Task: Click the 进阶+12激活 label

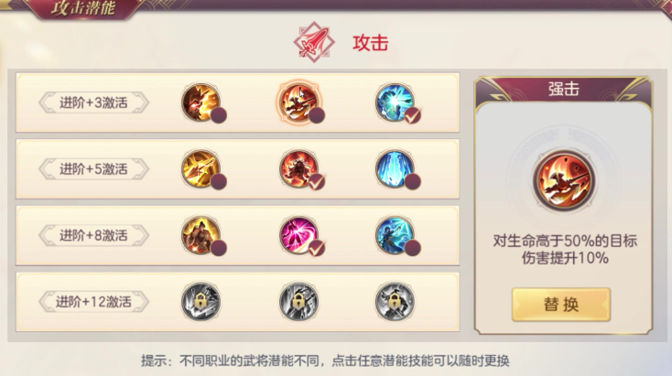Action: 94,302
